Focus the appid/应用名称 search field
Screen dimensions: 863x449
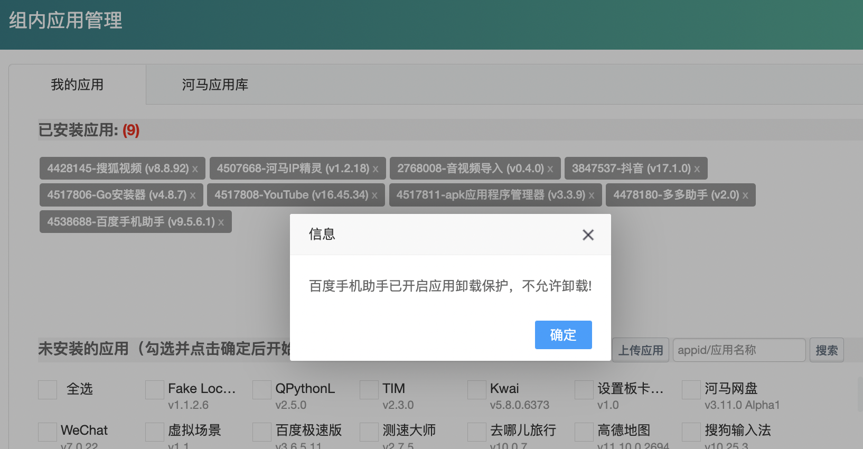tap(738, 350)
